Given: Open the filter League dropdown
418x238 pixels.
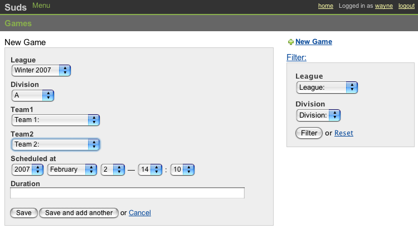Looking at the screenshot, I should [x=327, y=88].
